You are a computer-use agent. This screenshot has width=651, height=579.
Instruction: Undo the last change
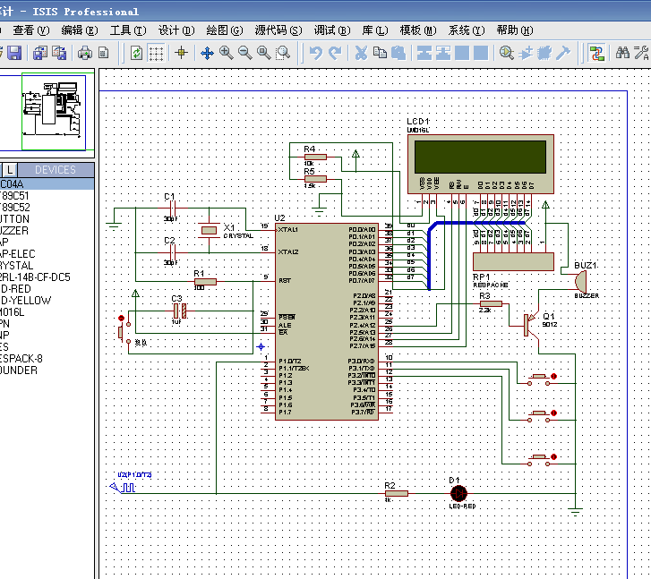click(315, 53)
